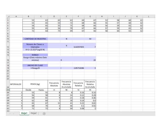The width and height of the screenshot is (162, 125).
Task: Add a new sheet with plus button
Action: [x=44, y=114]
